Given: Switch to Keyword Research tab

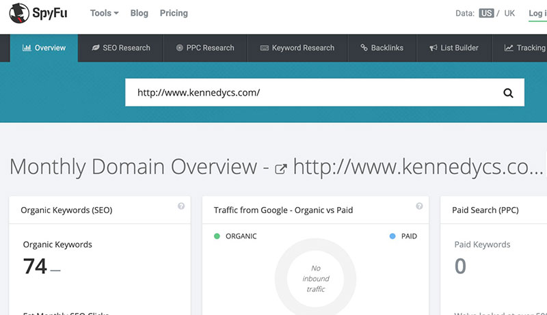Looking at the screenshot, I should pos(297,48).
